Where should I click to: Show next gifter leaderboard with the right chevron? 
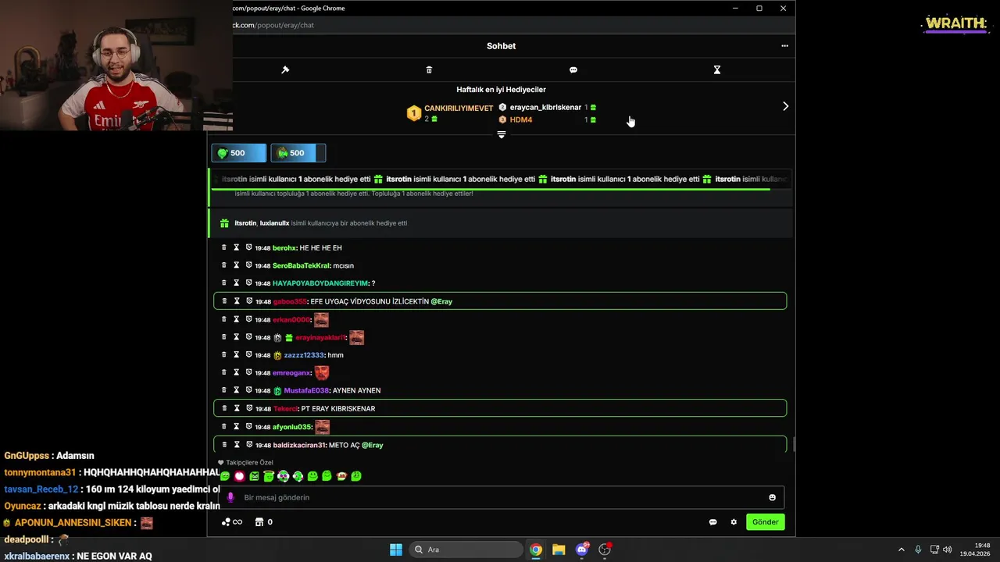pyautogui.click(x=785, y=106)
